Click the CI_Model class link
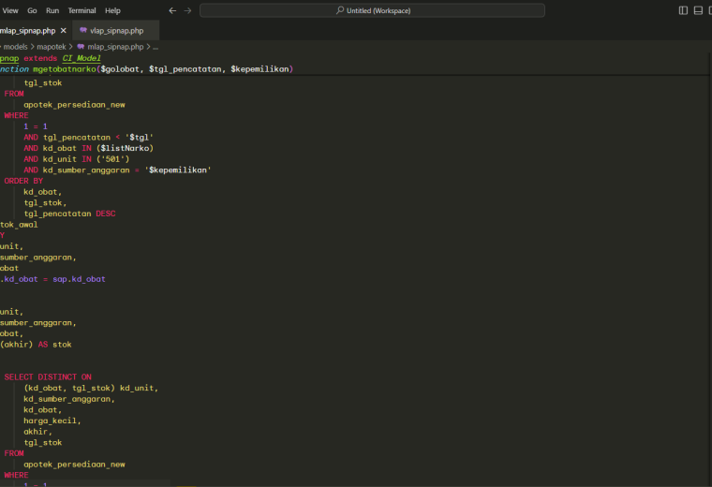The width and height of the screenshot is (712, 487). click(x=82, y=58)
